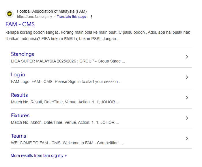The height and width of the screenshot is (167, 202).
Task: Go to the Log in sitelink
Action: pos(18,75)
